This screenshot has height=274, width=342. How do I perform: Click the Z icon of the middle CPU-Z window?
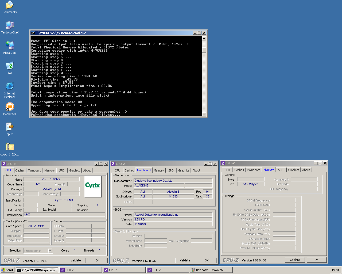tap(113, 164)
